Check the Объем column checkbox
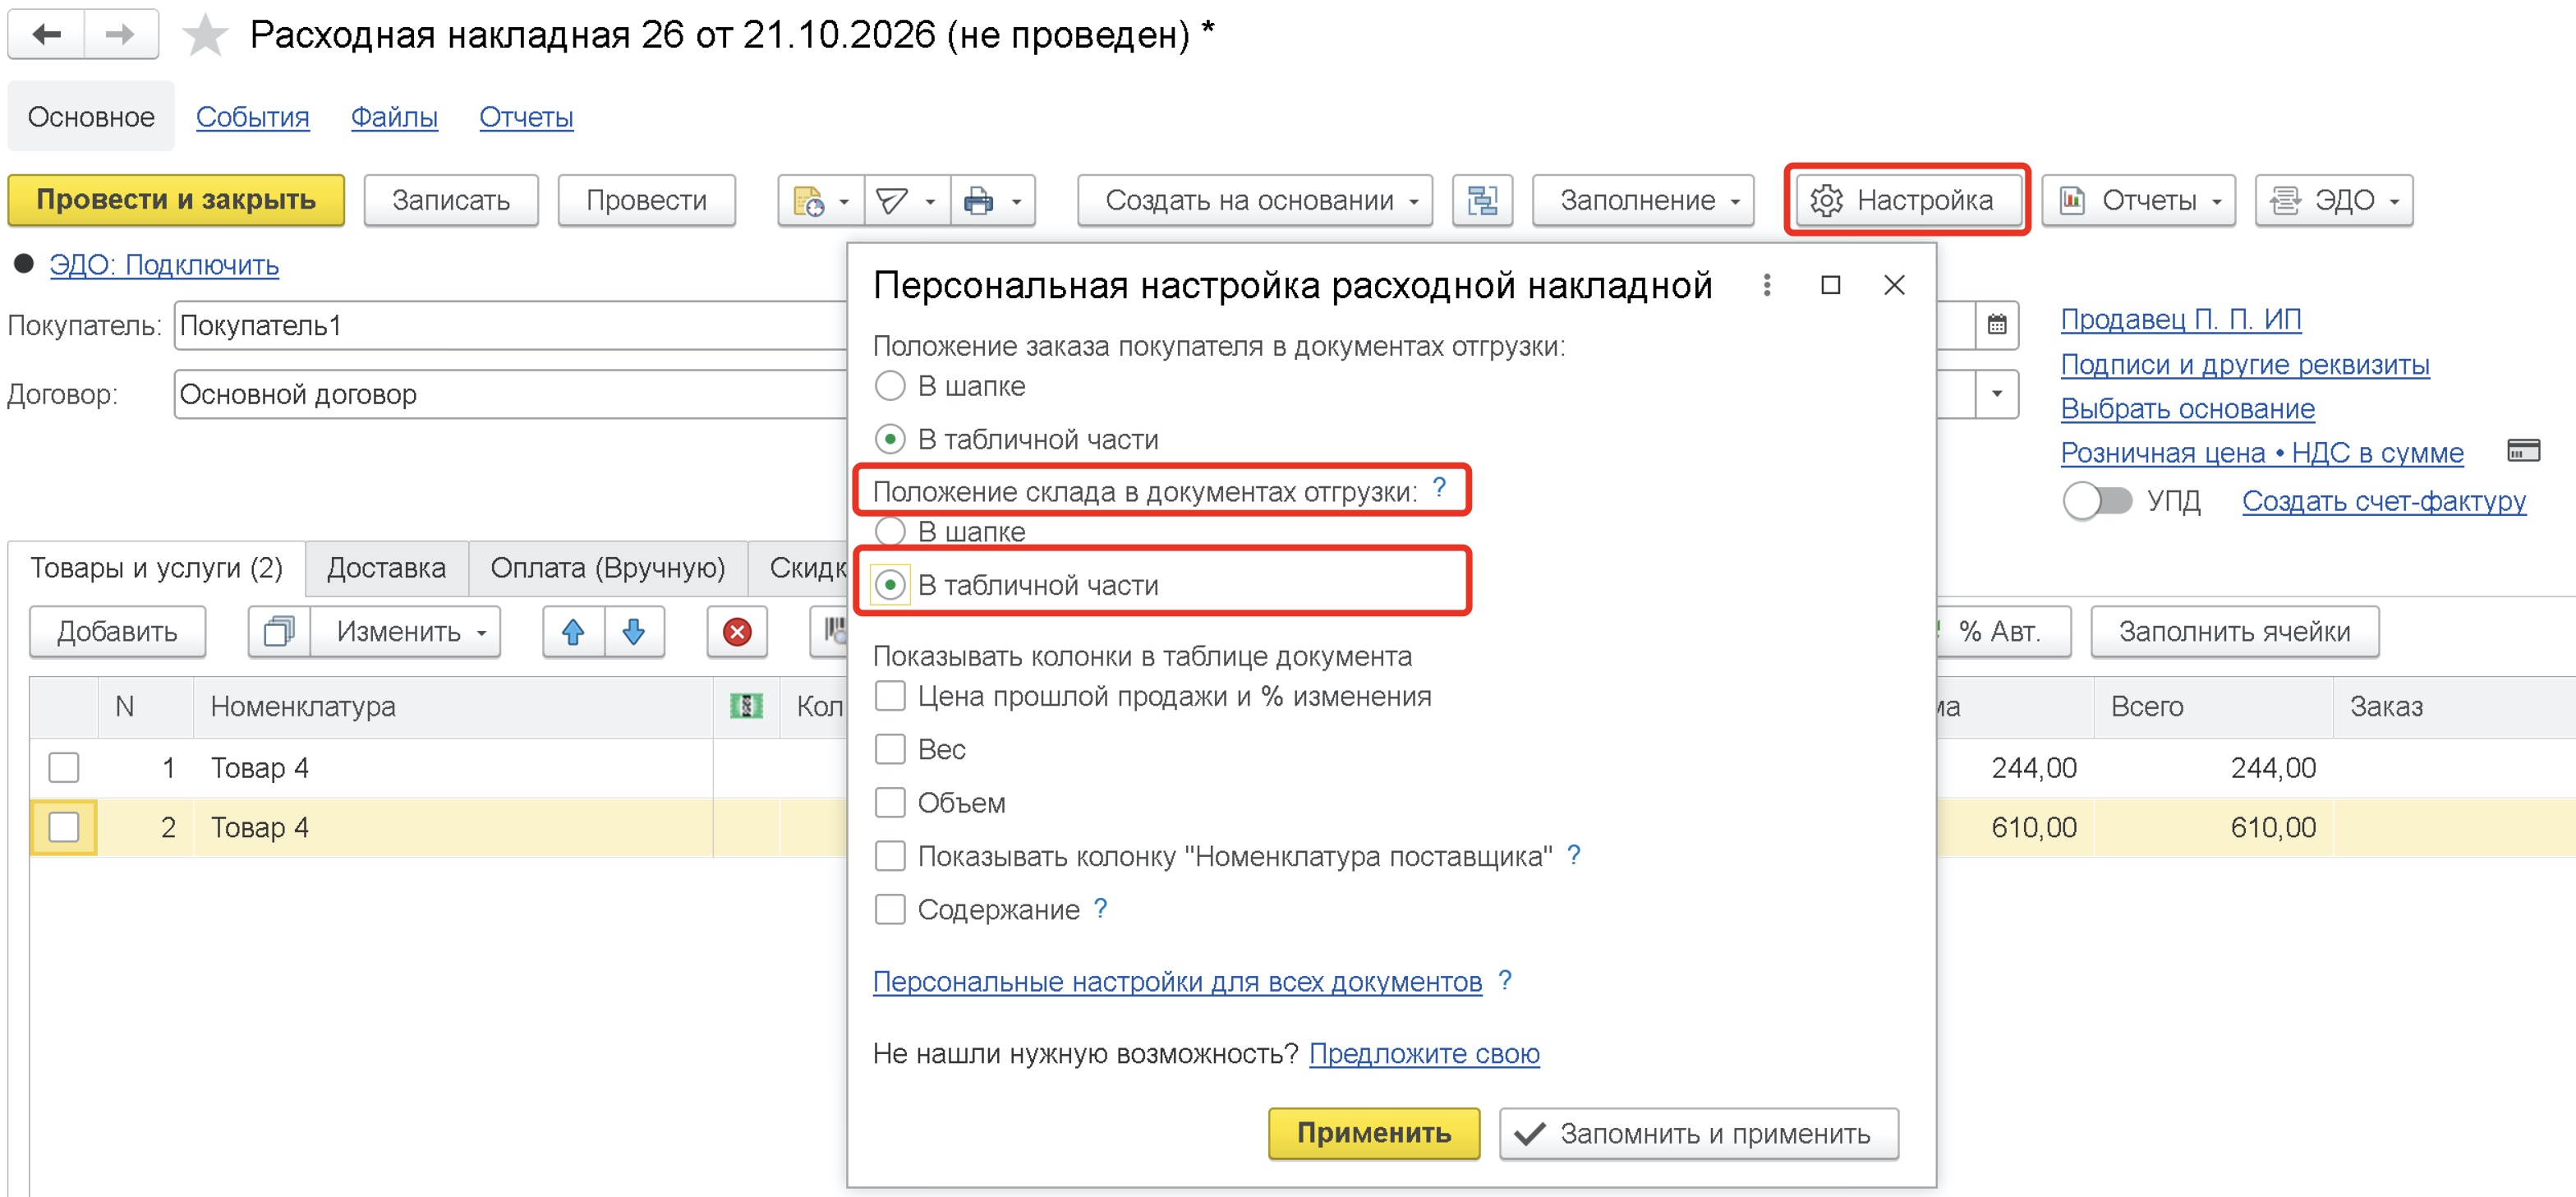Viewport: 2576px width, 1197px height. tap(890, 803)
